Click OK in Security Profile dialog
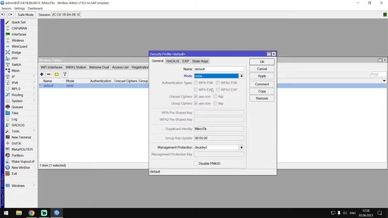 [262, 62]
